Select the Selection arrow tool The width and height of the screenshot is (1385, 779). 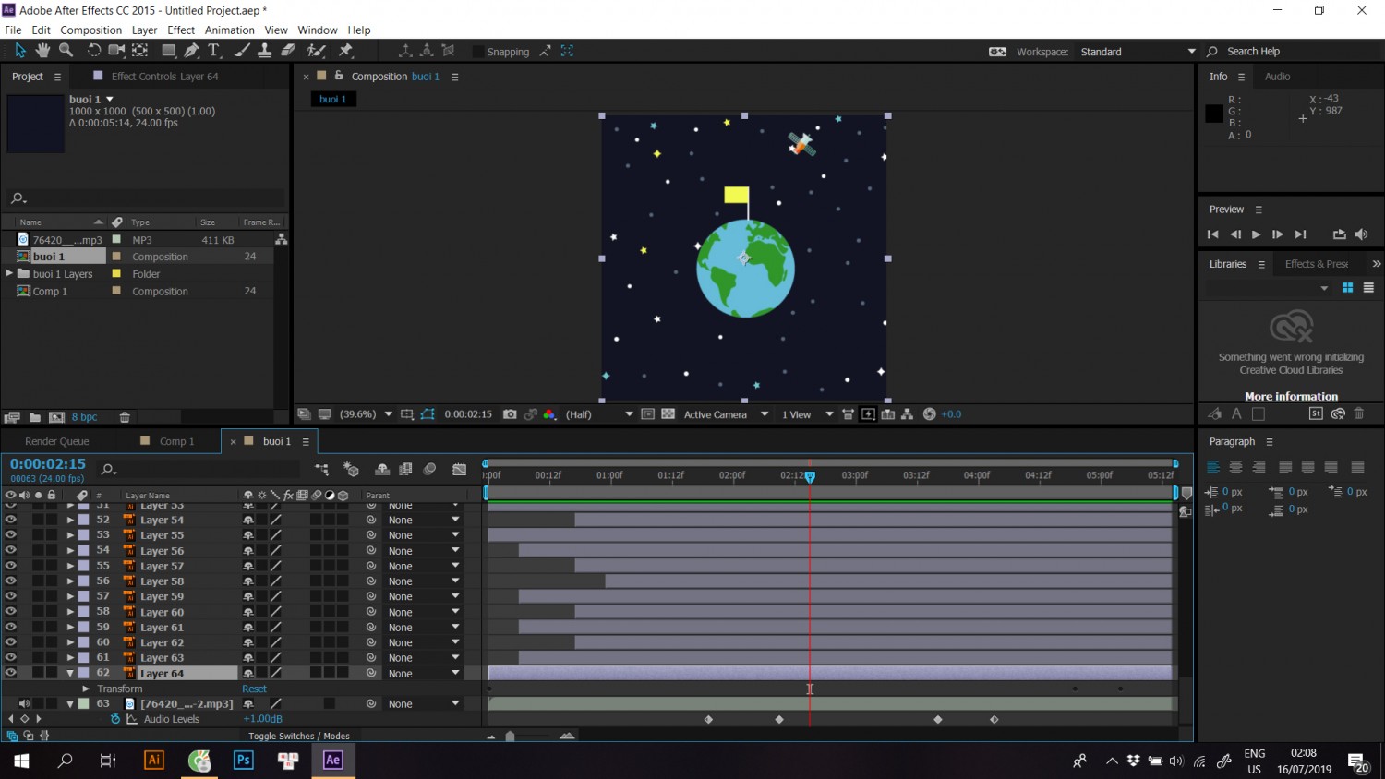[x=20, y=51]
